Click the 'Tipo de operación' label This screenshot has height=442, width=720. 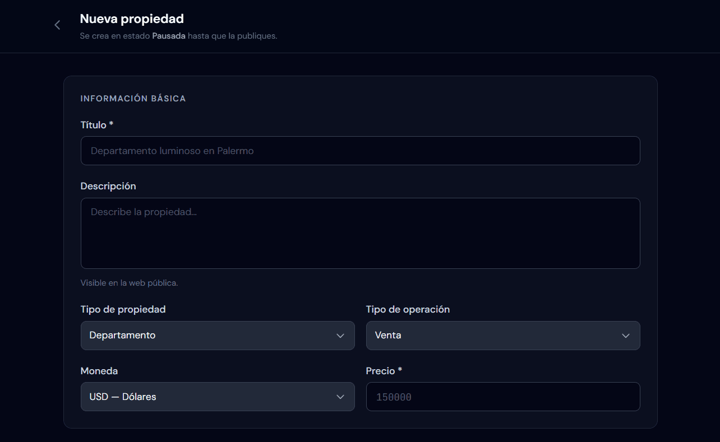click(408, 309)
